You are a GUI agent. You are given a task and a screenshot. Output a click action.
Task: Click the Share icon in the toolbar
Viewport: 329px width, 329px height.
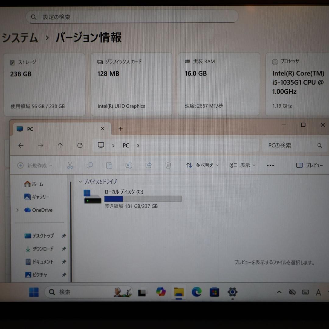click(149, 165)
